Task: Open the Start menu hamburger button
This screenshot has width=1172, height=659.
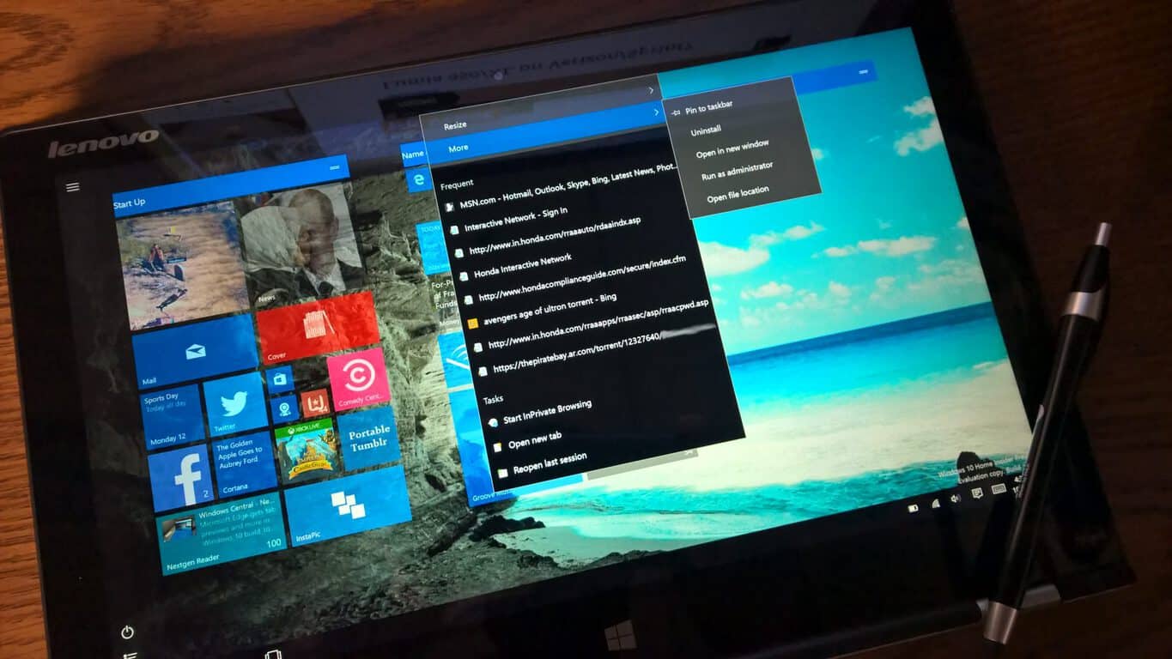Action: (73, 187)
